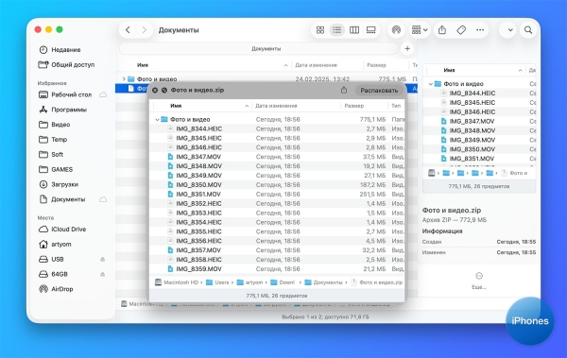
Task: Select USB drive in sidebar
Action: pos(57,259)
